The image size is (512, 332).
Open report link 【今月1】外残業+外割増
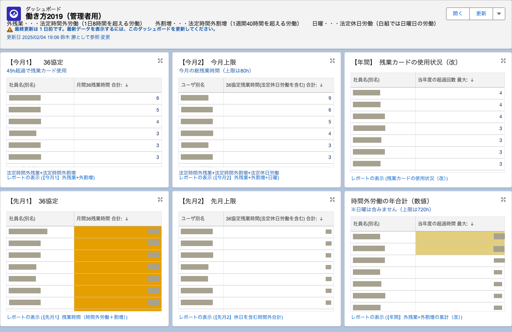(x=51, y=178)
